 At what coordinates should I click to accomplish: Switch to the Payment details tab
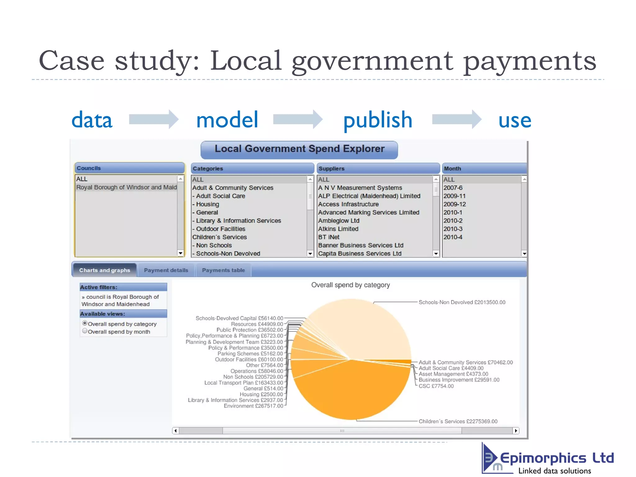166,270
